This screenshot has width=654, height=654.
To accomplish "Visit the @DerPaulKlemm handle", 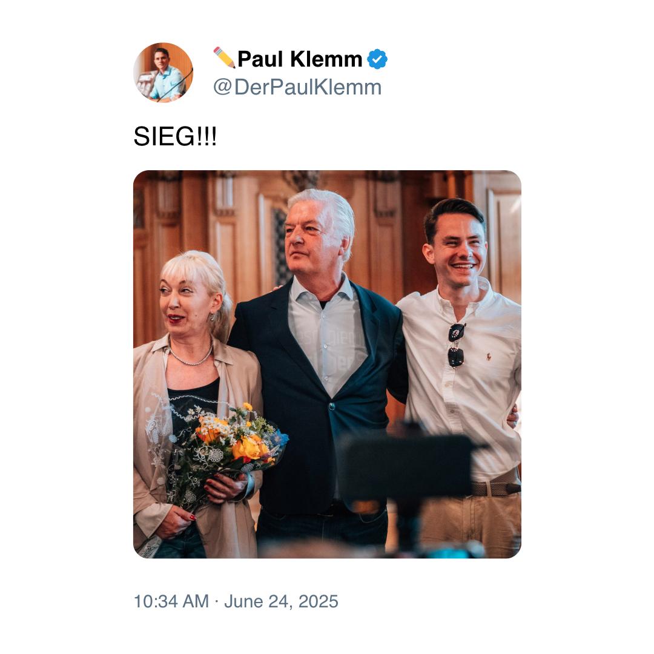I will pyautogui.click(x=297, y=87).
